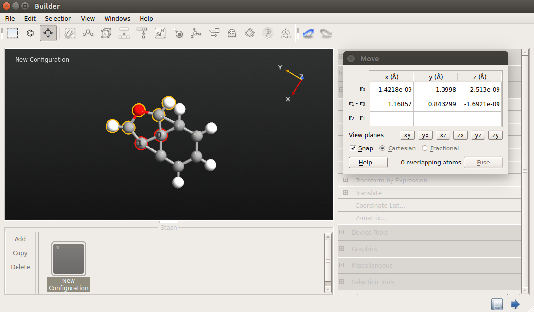Click the tilted dice icon in toolbar

point(249,33)
